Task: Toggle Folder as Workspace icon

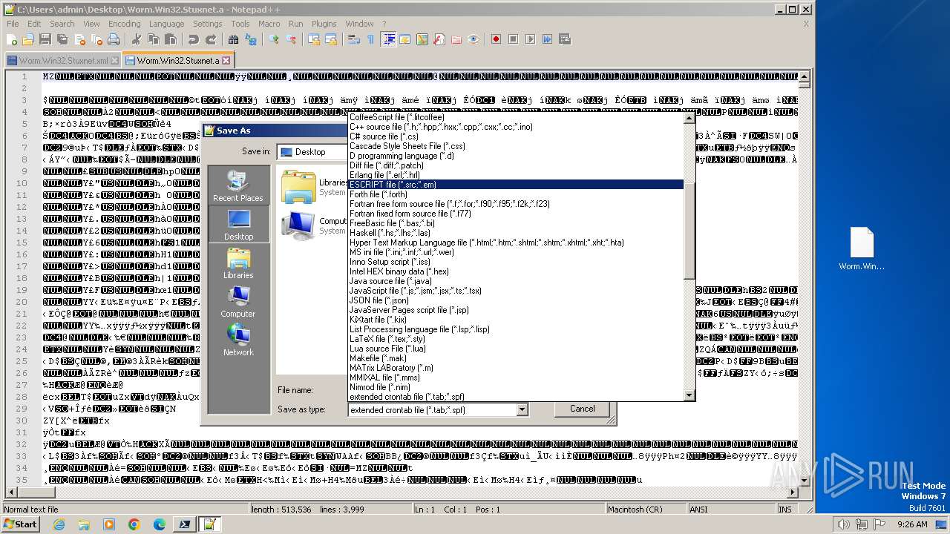Action: click(x=456, y=39)
